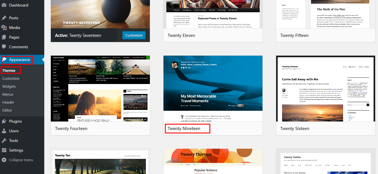Select the Twenty Twelve theme screenshot

325,161
